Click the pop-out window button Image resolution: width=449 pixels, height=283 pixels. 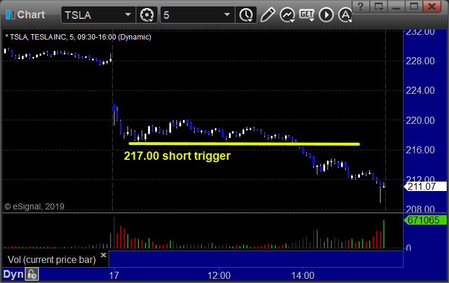tap(378, 6)
